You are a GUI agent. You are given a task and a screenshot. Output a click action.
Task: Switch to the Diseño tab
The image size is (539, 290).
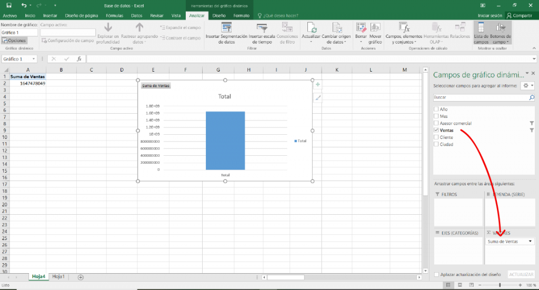click(219, 16)
